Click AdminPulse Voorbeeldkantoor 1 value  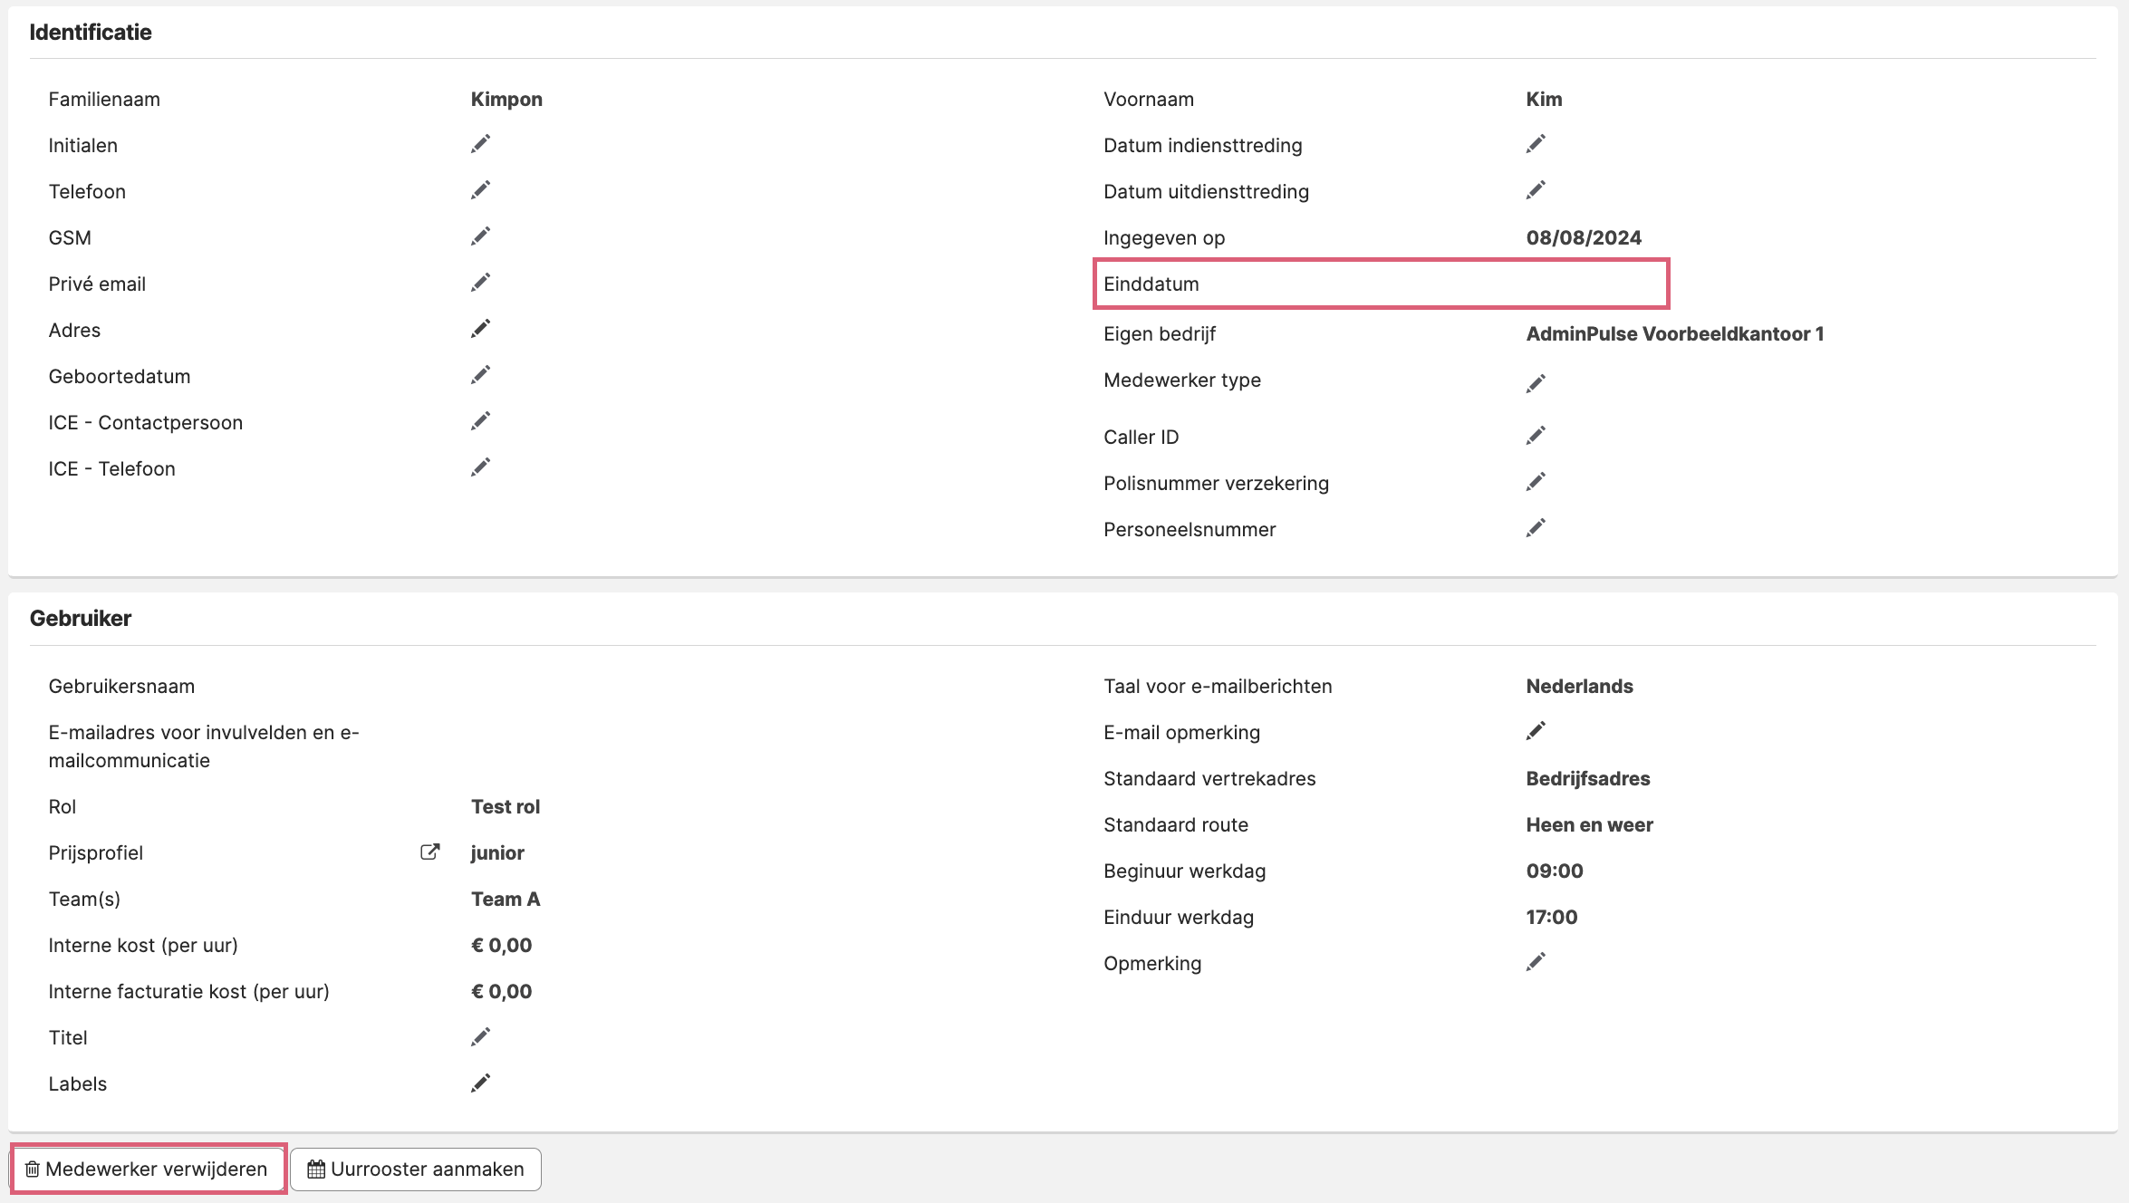pos(1674,334)
